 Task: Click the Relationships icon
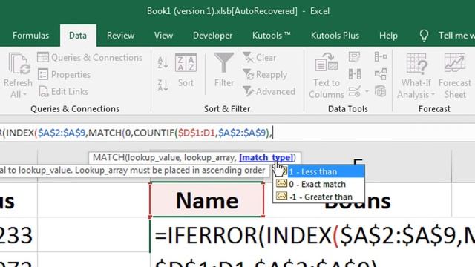click(x=381, y=74)
